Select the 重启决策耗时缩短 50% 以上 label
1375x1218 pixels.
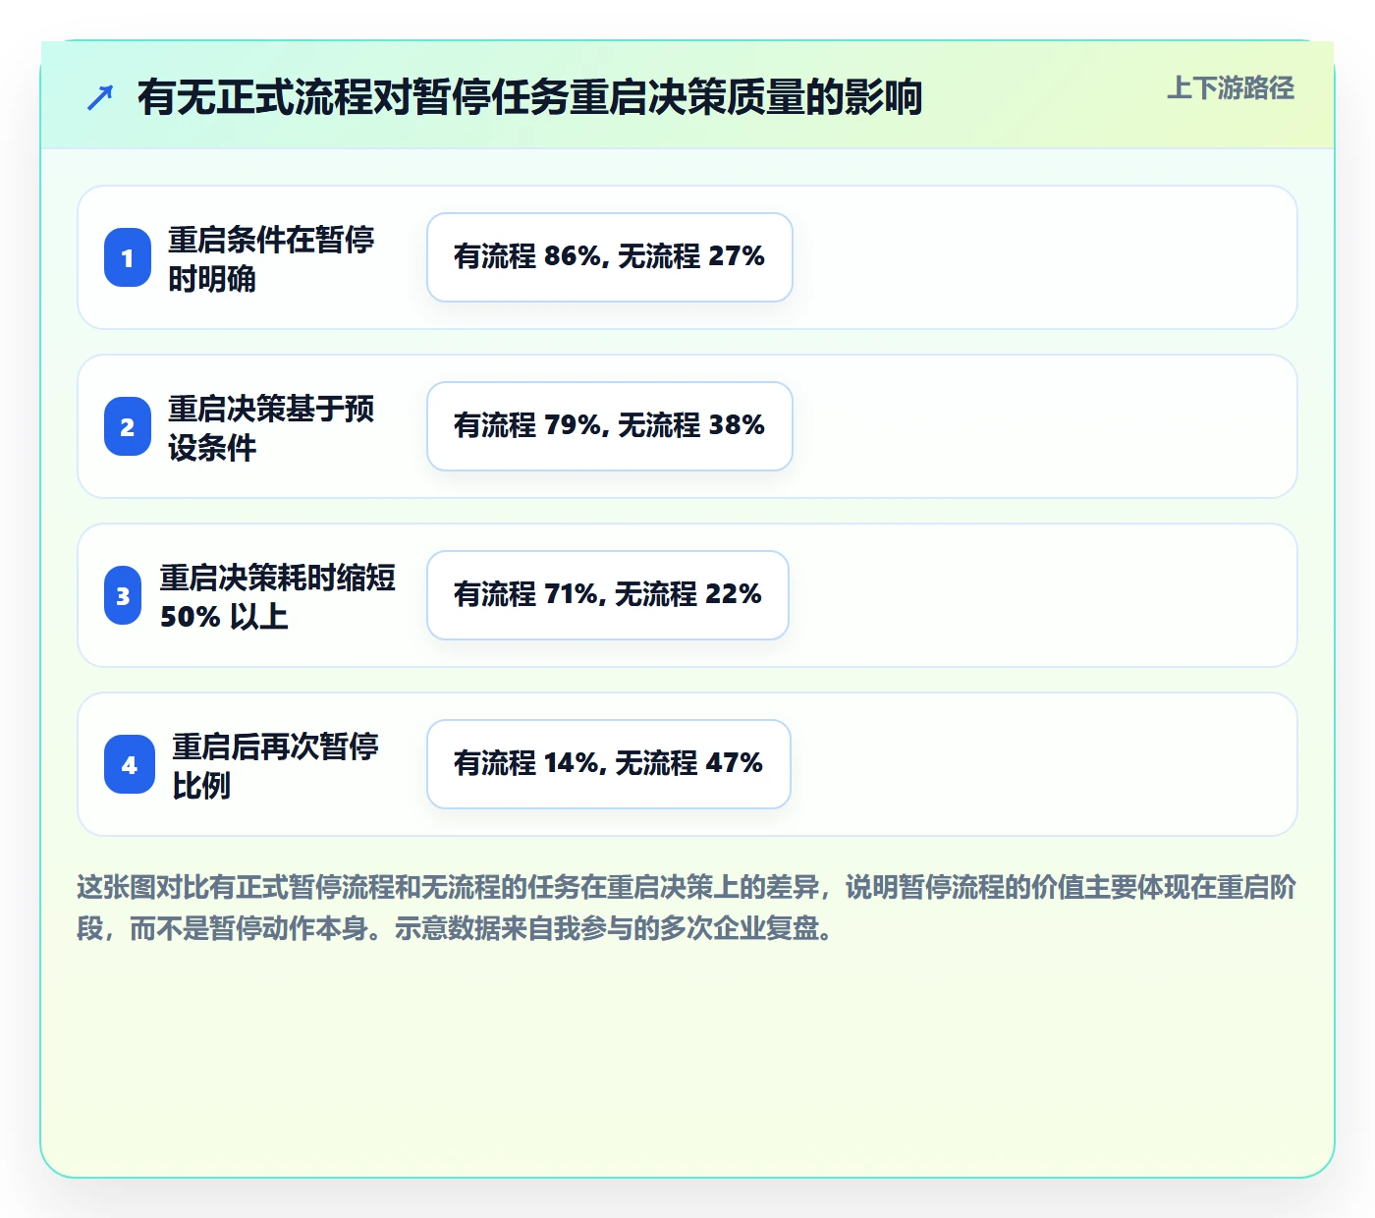[278, 596]
